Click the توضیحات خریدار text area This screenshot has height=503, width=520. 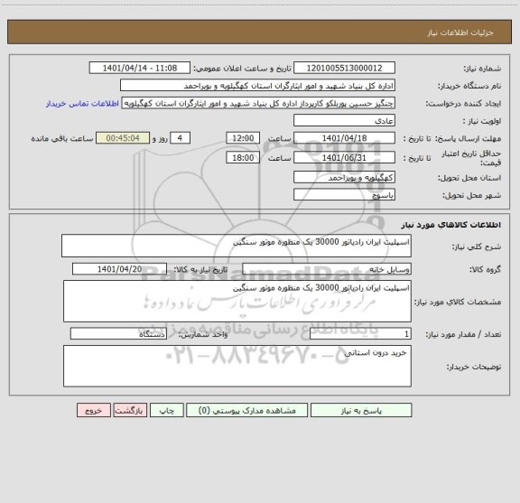(237, 366)
